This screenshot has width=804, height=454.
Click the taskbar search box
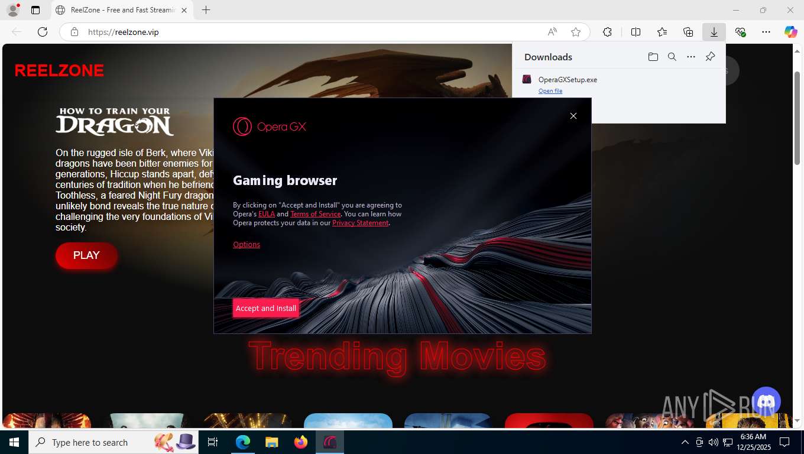coord(114,442)
